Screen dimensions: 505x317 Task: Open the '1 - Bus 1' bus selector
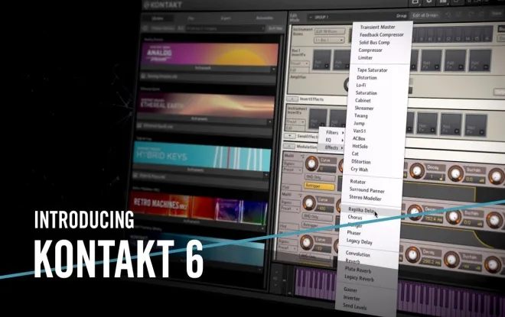329,40
